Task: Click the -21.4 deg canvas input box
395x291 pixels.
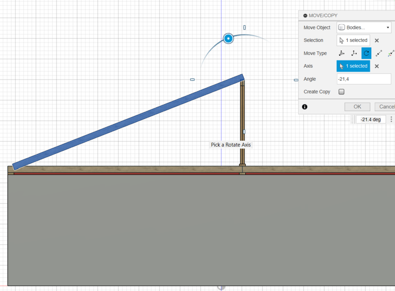Action: click(371, 119)
